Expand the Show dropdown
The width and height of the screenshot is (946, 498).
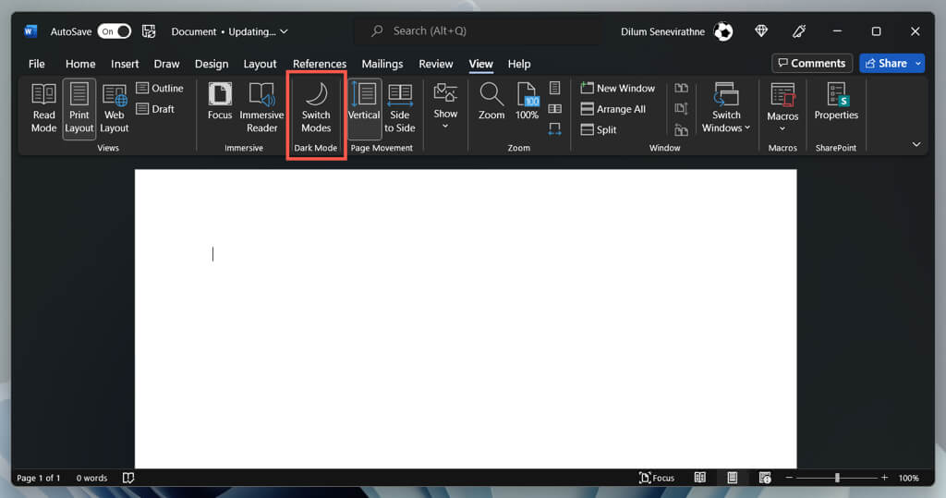[445, 106]
